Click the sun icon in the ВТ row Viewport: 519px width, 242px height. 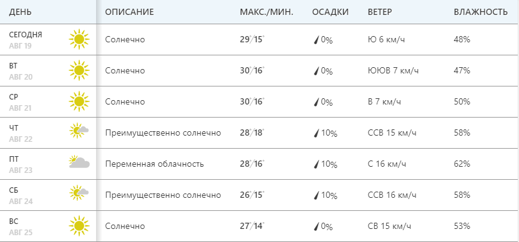[x=79, y=71]
